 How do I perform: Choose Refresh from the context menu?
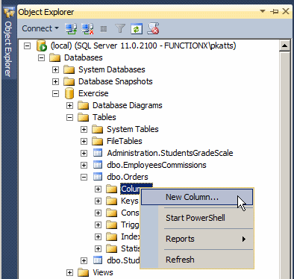coord(197,260)
